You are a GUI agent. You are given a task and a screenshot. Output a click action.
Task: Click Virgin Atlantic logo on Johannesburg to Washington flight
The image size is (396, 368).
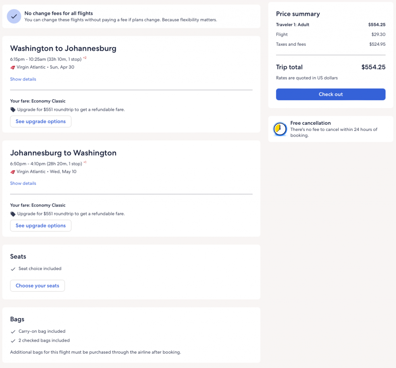[13, 172]
